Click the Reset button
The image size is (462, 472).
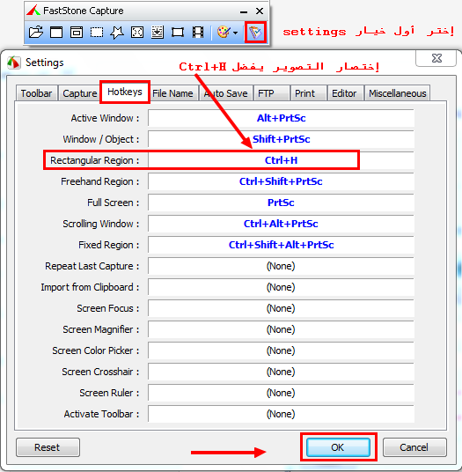[48, 447]
